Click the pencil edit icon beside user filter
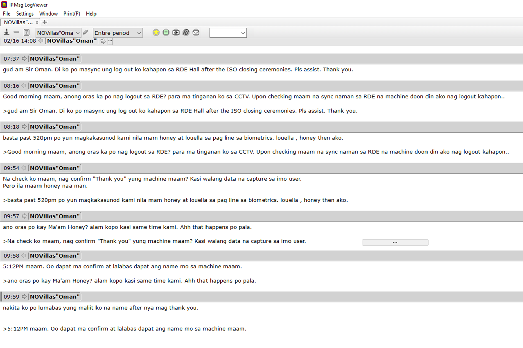 point(86,32)
